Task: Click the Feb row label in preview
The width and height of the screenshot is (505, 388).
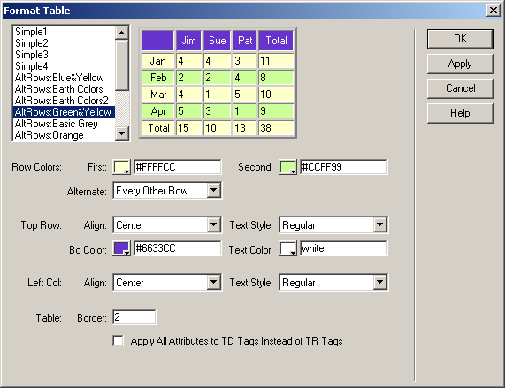Action: [x=157, y=78]
